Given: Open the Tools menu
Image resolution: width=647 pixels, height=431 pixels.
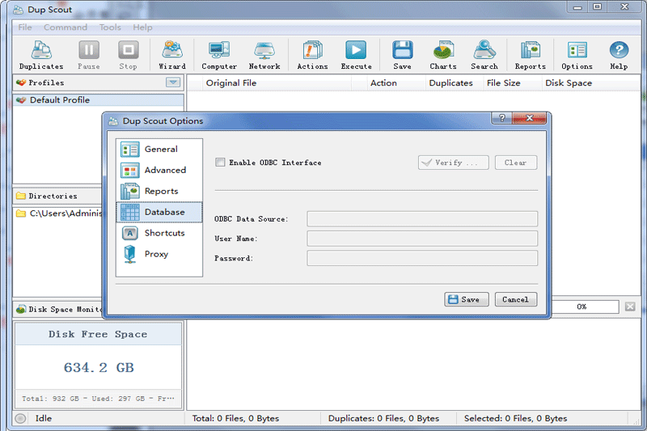Looking at the screenshot, I should 110,27.
